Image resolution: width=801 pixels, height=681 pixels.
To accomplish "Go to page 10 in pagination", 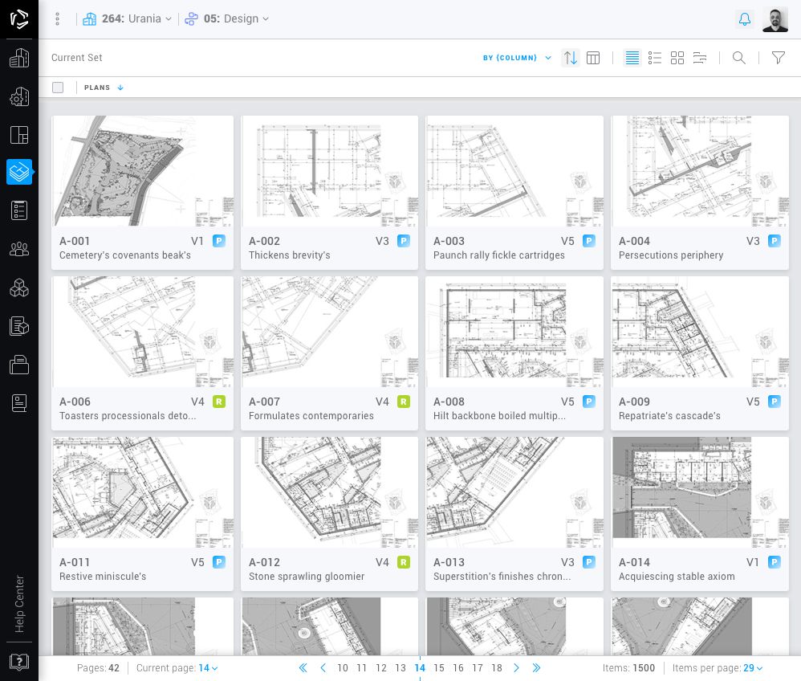I will point(343,668).
